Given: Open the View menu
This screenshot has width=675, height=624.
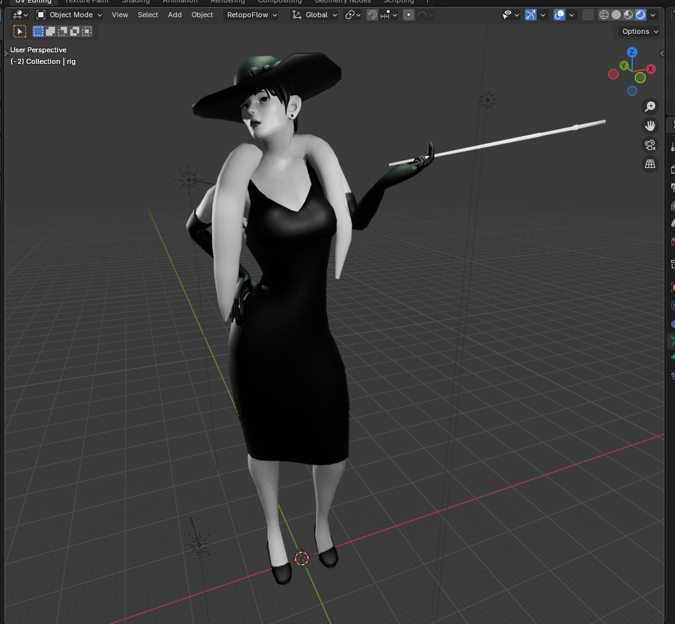Looking at the screenshot, I should point(119,15).
